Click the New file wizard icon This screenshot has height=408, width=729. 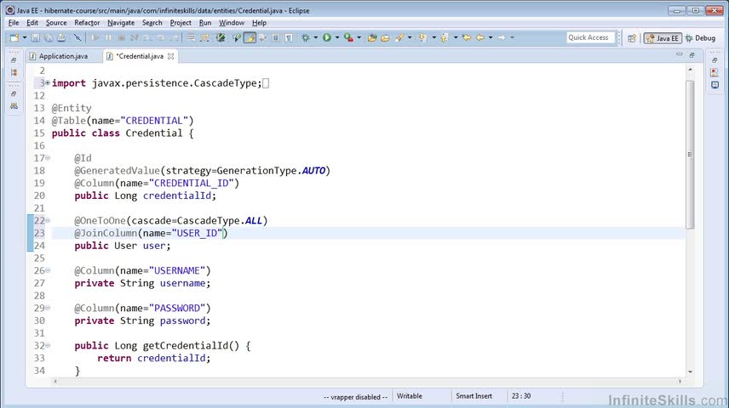tap(14, 37)
